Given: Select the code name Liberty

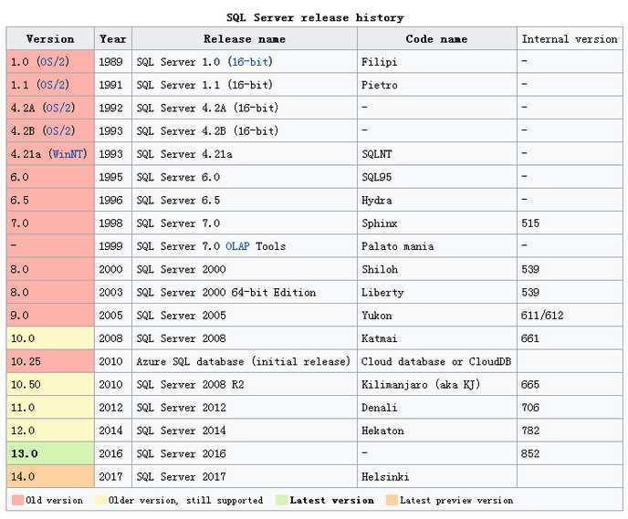Looking at the screenshot, I should (x=382, y=293).
